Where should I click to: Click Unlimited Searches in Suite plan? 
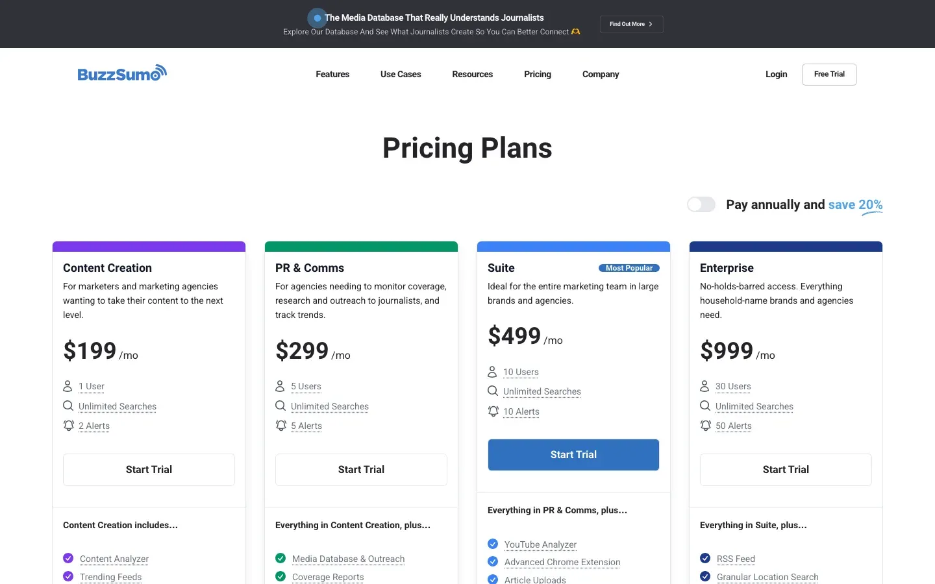pos(542,391)
